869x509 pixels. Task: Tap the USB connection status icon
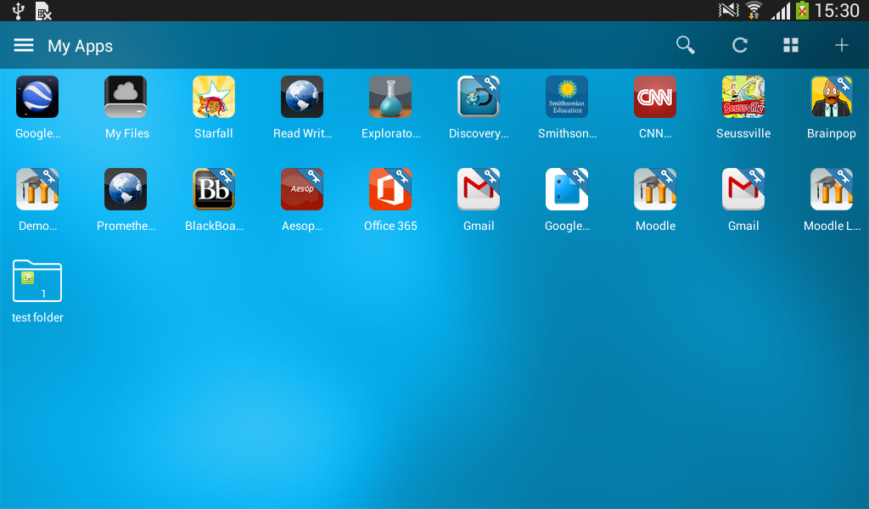19,10
